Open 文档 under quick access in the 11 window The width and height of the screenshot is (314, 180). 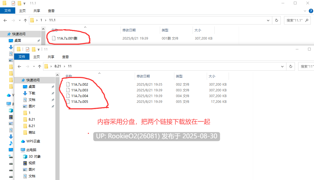[32, 100]
